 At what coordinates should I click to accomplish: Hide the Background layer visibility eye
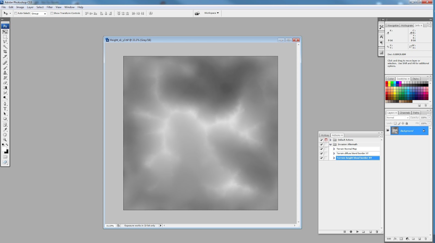(x=388, y=130)
